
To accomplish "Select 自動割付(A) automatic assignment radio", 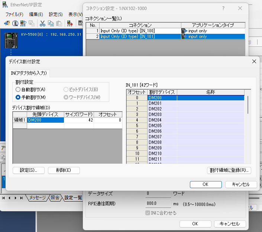I will pyautogui.click(x=18, y=90).
